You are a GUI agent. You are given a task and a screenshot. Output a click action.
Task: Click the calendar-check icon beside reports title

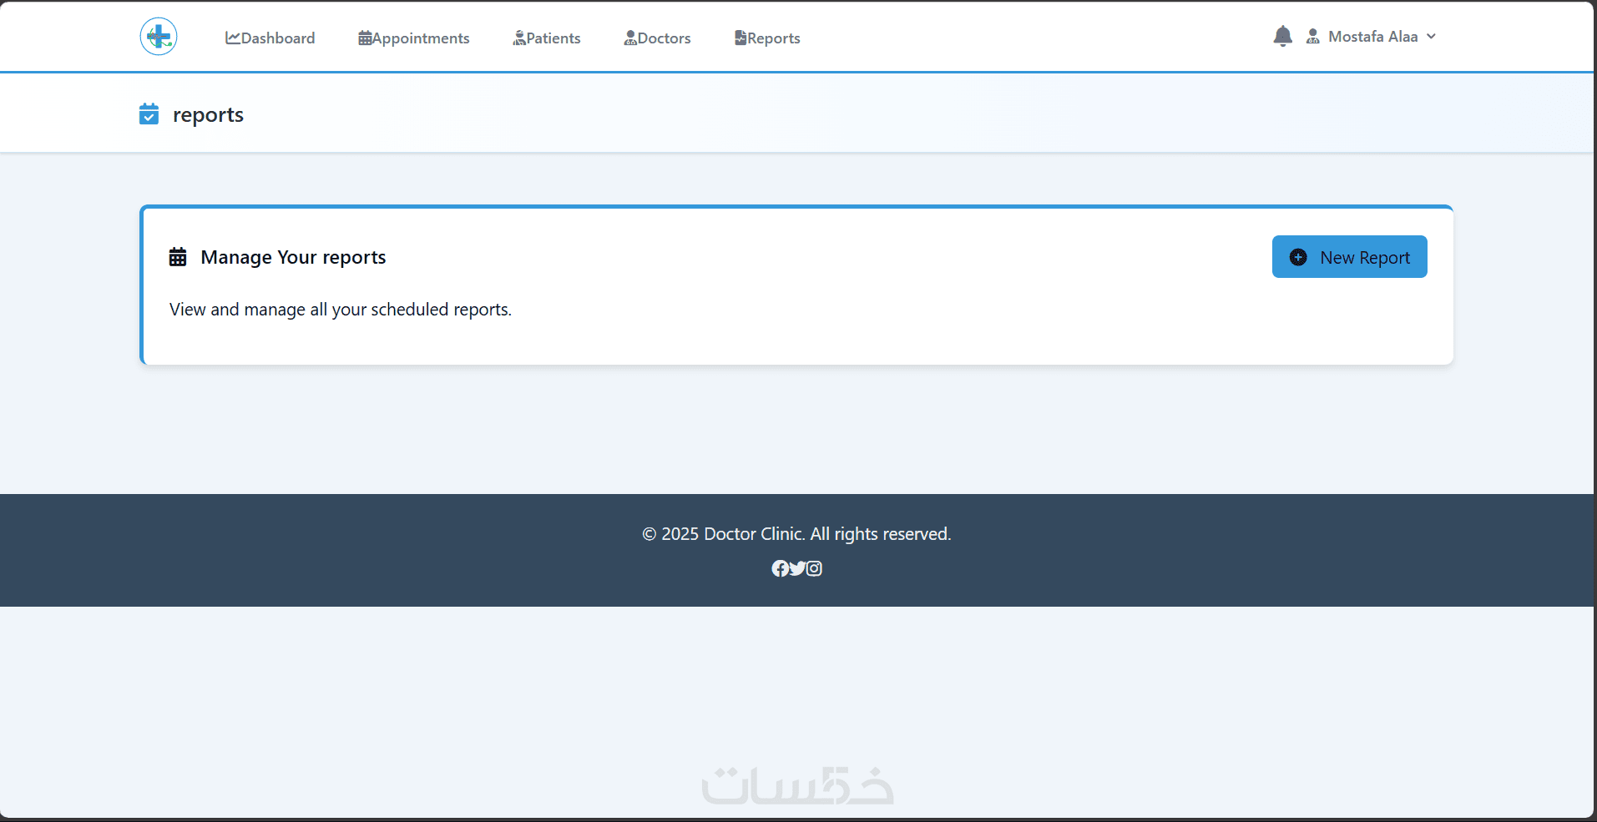point(149,113)
